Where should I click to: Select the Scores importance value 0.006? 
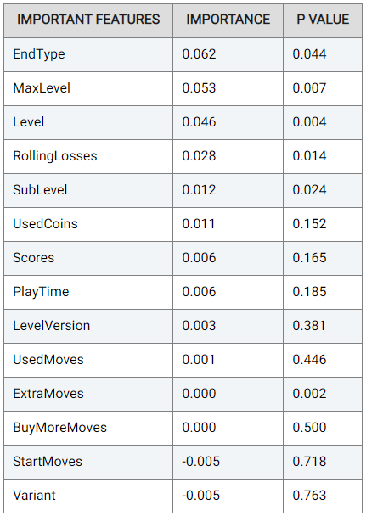[x=199, y=258]
